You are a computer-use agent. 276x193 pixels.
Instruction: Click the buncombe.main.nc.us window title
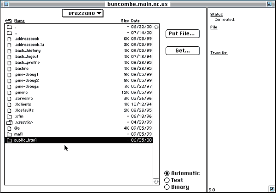138,4
